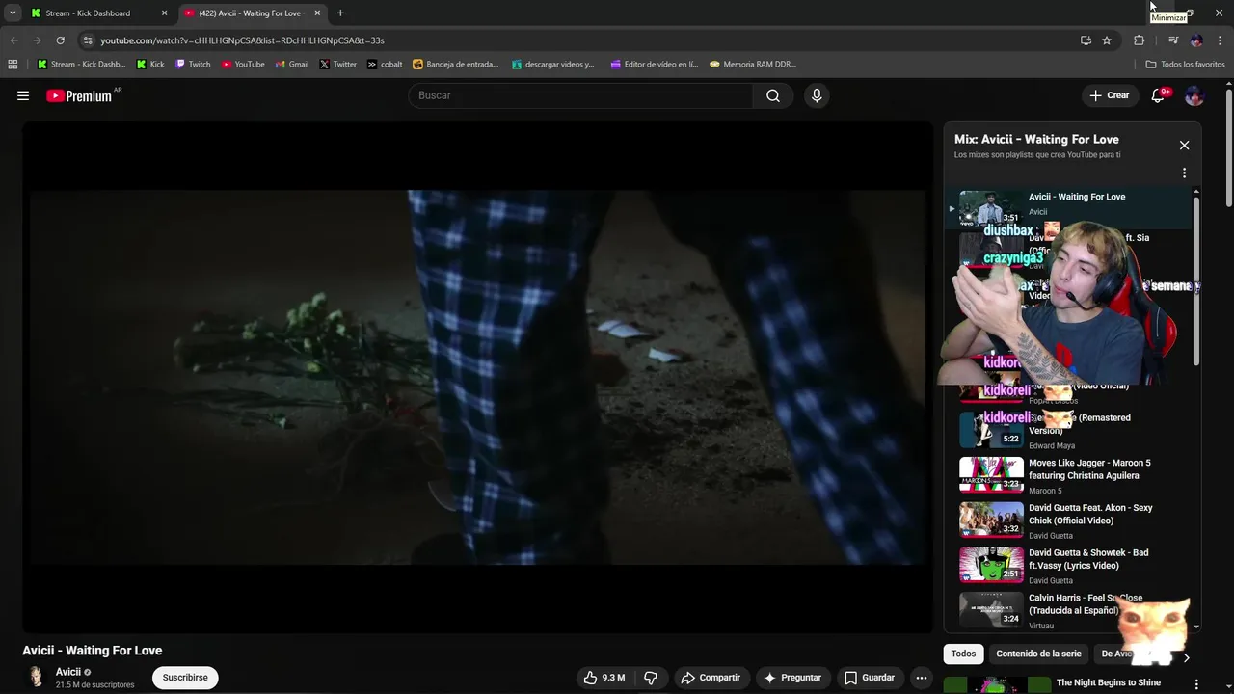The image size is (1234, 694).
Task: Open the Twitch bookmark
Action: (193, 65)
